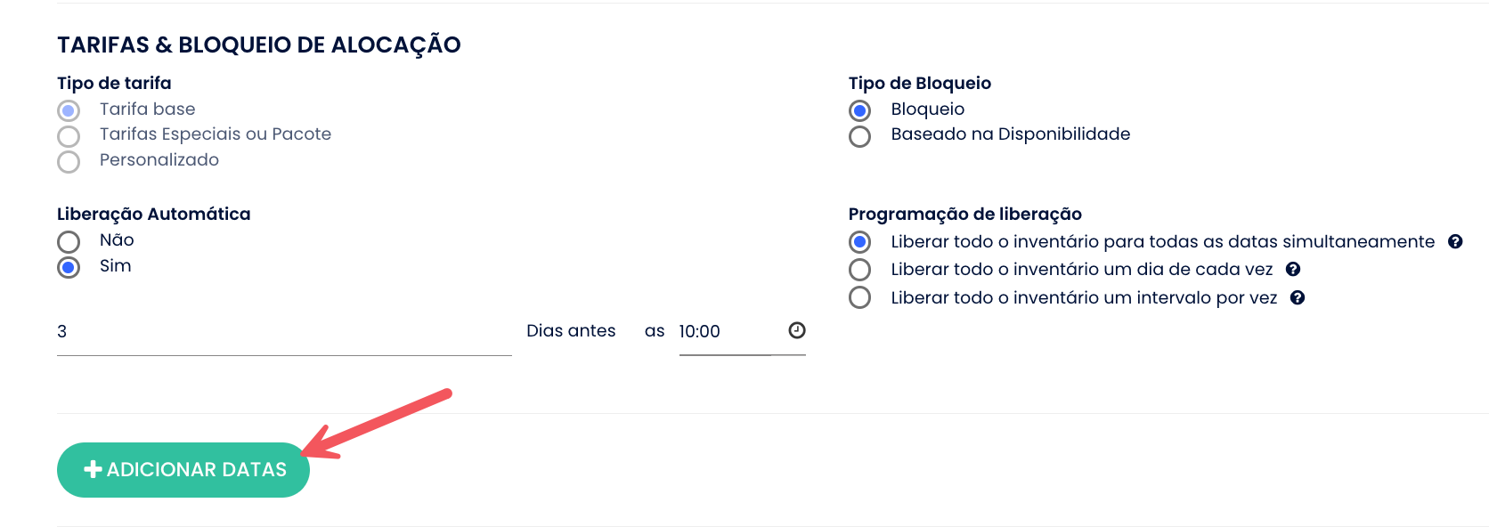This screenshot has height=527, width=1489.
Task: Select release inventory one interval at a time
Action: point(859,297)
